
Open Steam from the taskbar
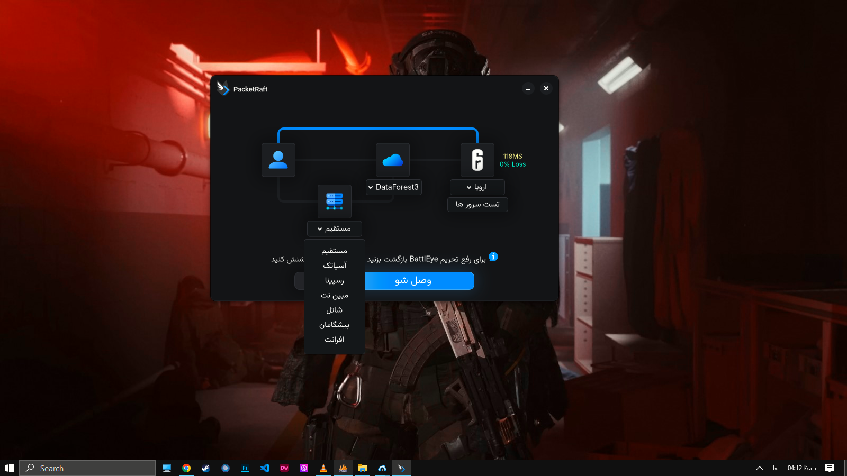point(206,468)
